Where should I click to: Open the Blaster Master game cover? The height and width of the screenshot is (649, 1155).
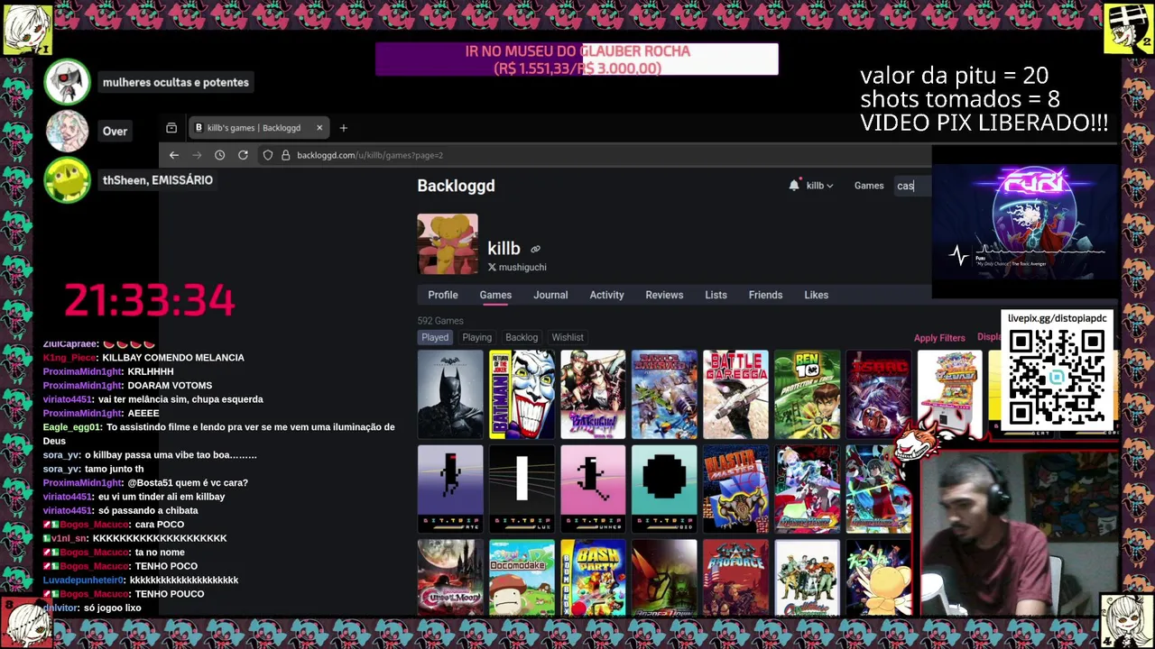click(735, 489)
